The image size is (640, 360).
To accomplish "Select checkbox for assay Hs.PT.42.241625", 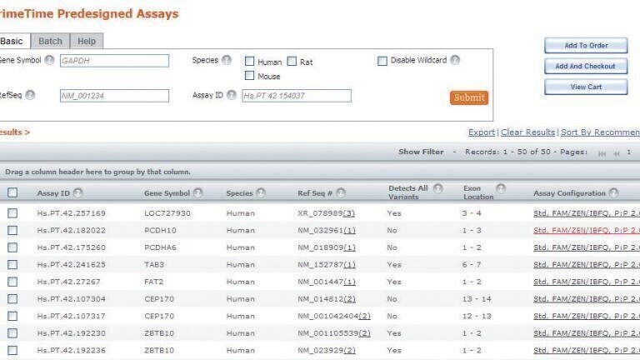I will 12,264.
